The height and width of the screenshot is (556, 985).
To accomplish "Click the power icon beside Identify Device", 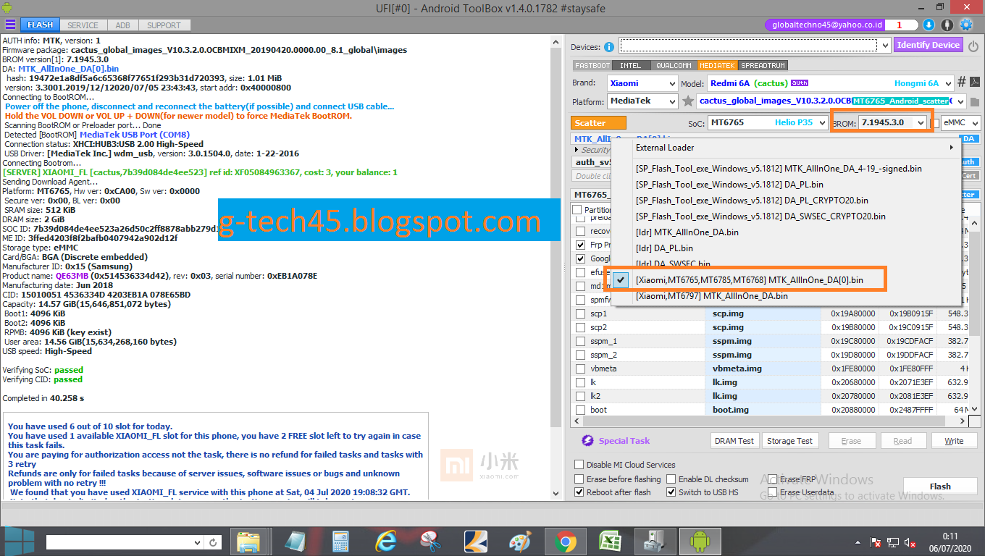I will (x=973, y=45).
